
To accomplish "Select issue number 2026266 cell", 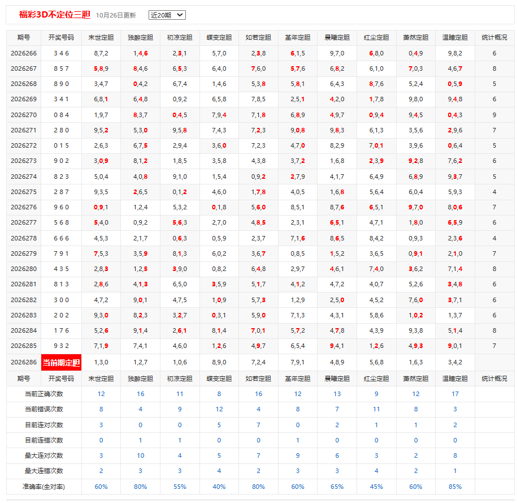I will pos(23,53).
